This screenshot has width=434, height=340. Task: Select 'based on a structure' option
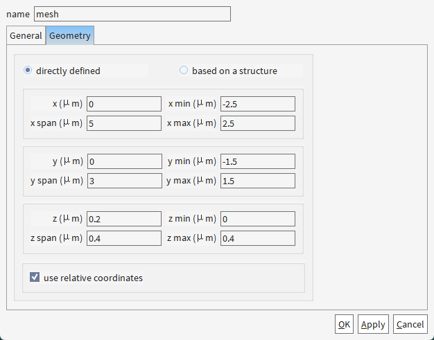[x=184, y=70]
